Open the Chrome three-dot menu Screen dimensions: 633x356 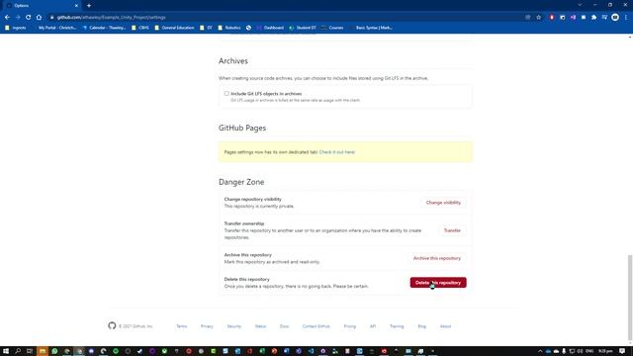(x=626, y=18)
